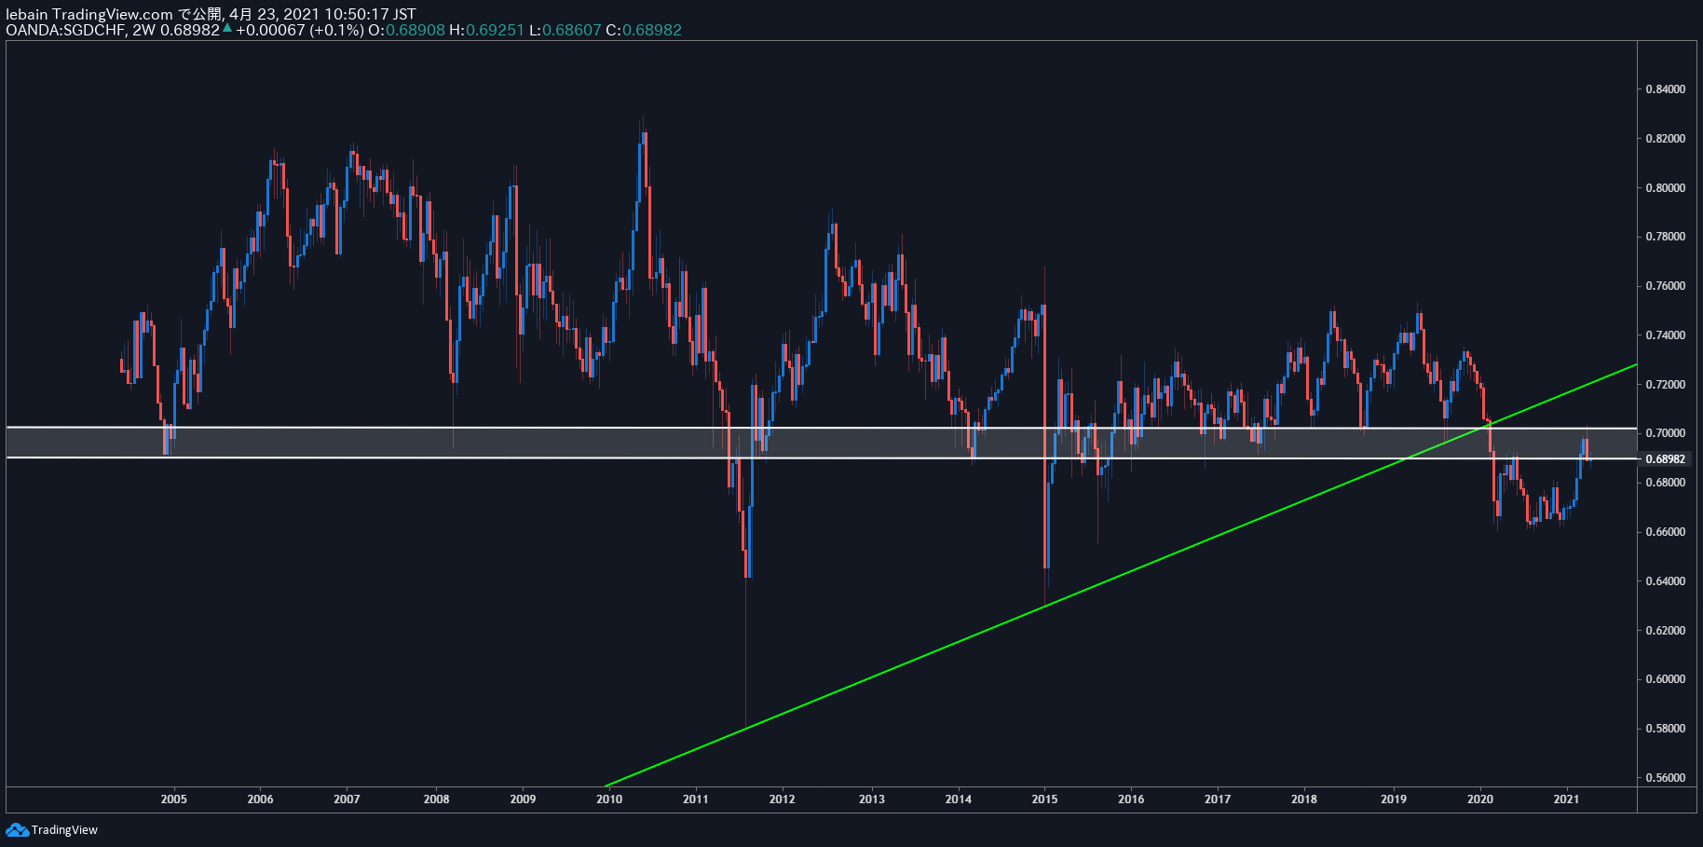Click the 2018 year label on time axis

pos(1304,799)
